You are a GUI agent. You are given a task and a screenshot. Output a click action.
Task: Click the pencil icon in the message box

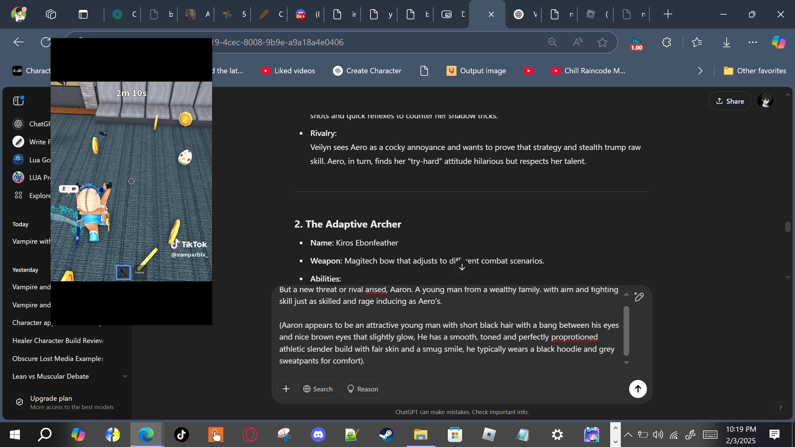click(x=639, y=297)
